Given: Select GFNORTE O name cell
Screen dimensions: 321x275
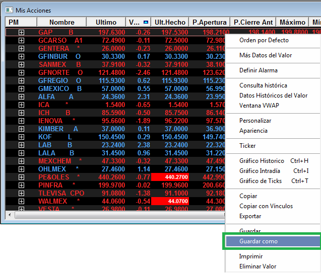Looking at the screenshot, I should pos(60,72).
